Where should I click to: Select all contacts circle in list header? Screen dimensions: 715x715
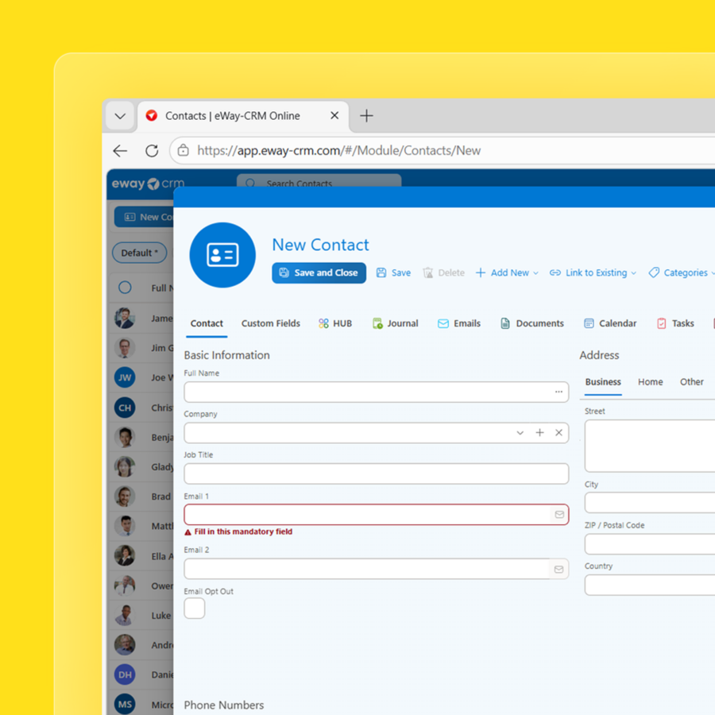[x=125, y=288]
